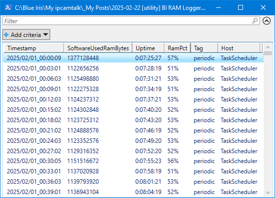
Task: Click the scrollbar up arrow
Action: [x=268, y=47]
